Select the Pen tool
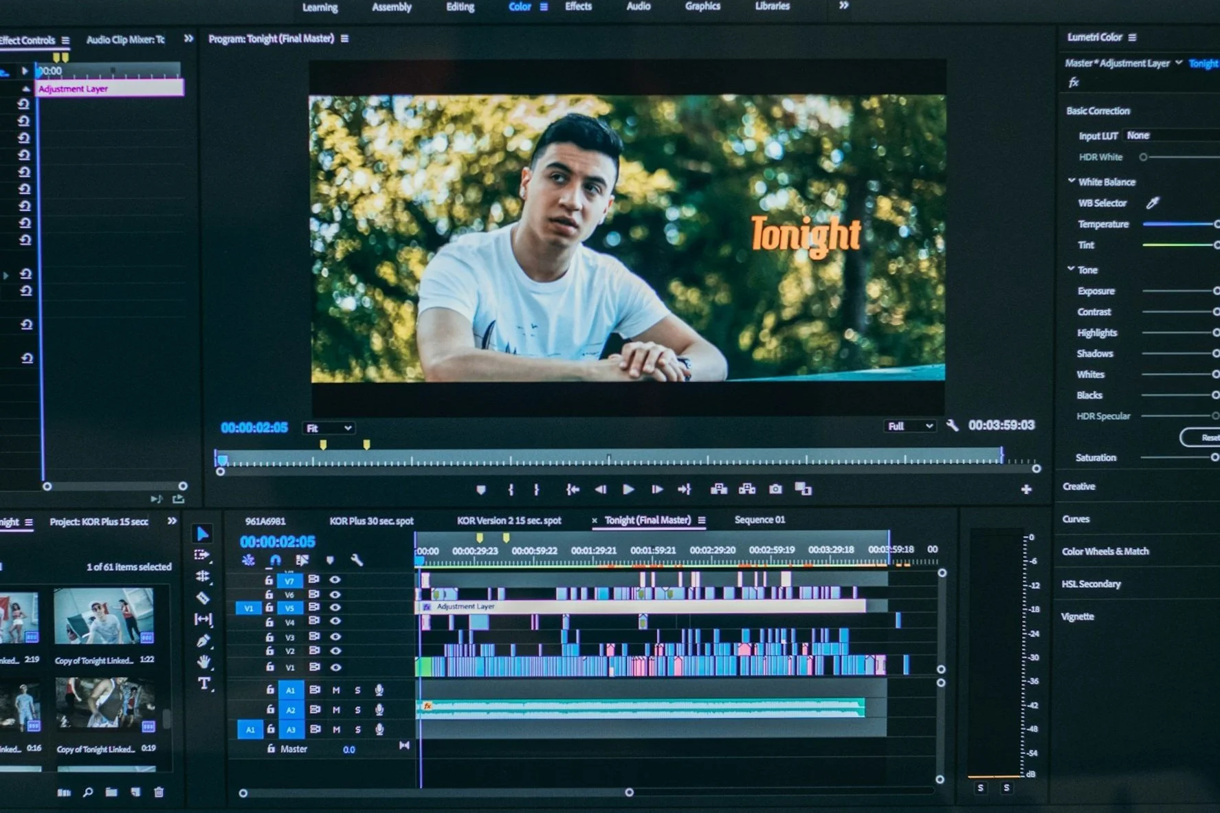 [x=203, y=639]
